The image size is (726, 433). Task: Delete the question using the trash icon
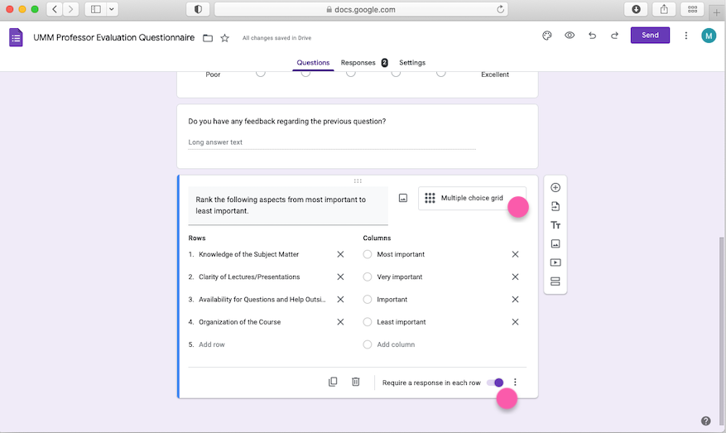[356, 382]
